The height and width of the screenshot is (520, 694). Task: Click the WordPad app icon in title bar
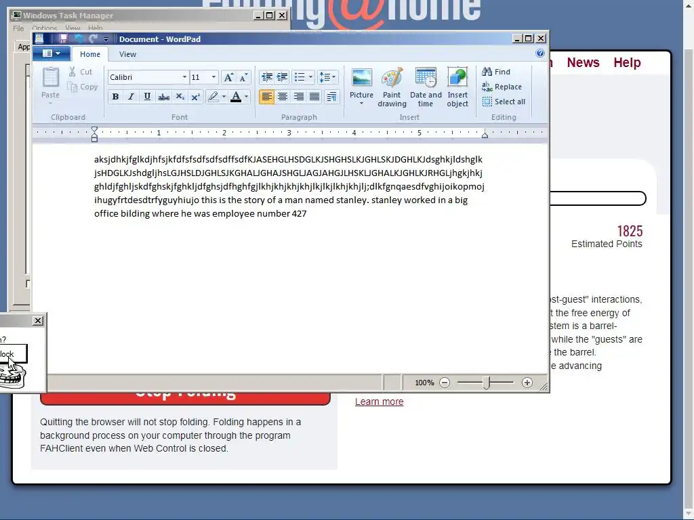point(39,39)
